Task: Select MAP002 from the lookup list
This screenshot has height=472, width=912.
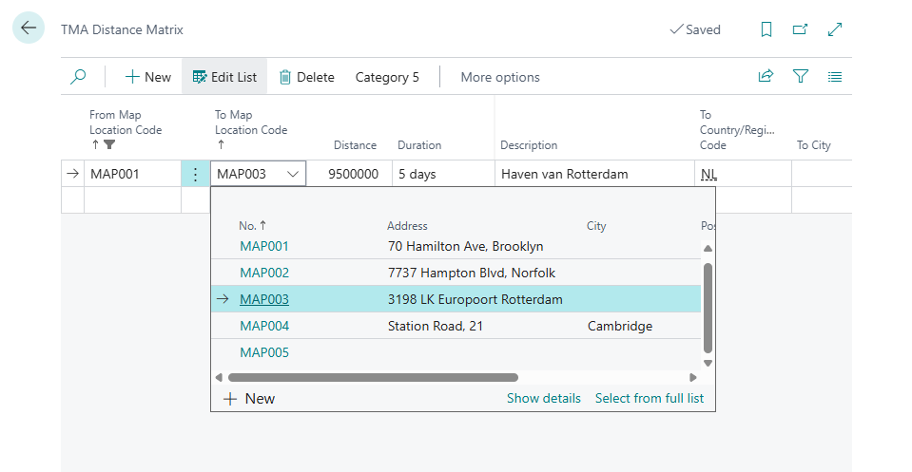Action: 264,273
